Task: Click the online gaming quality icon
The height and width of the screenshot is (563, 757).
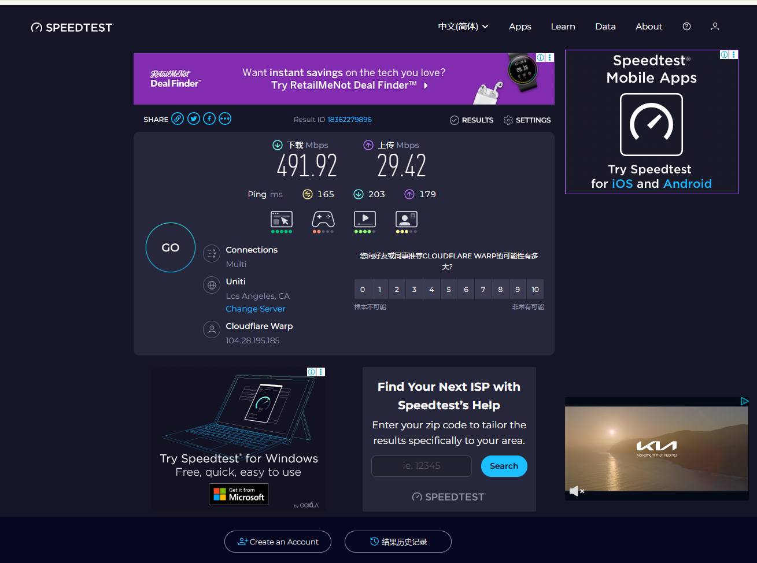Action: pyautogui.click(x=323, y=220)
